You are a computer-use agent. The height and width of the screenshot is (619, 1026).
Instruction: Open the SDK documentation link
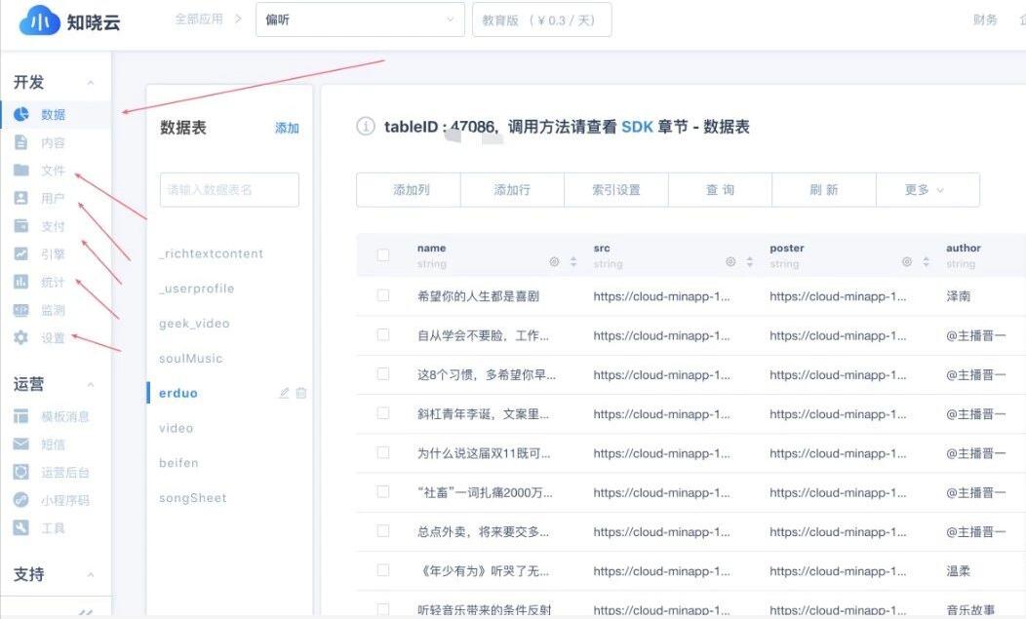point(637,127)
